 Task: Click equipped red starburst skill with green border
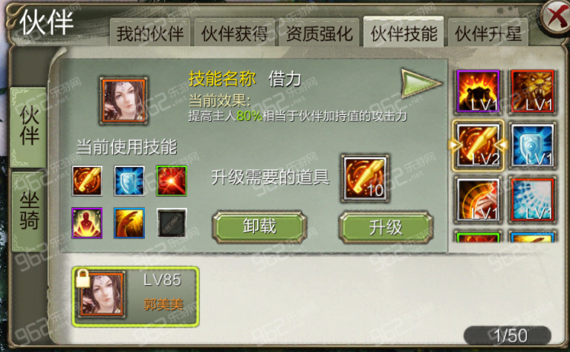(172, 180)
